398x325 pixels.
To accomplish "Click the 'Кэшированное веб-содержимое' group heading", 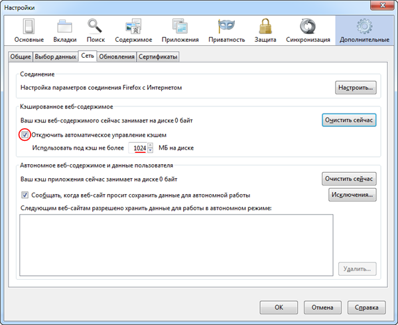I will coord(66,107).
